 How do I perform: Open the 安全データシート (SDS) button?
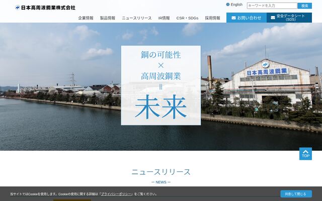coord(289,18)
